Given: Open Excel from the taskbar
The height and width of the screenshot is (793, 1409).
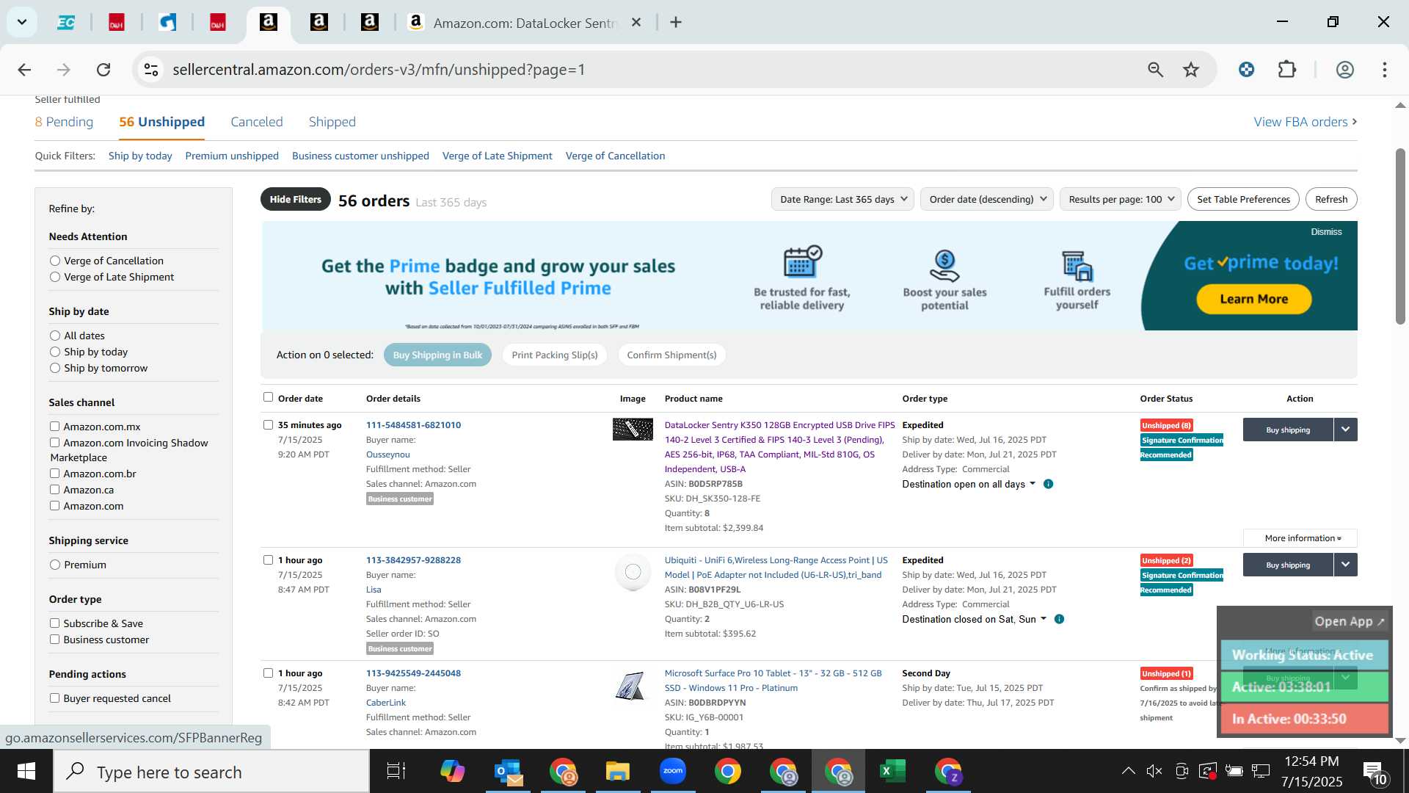Looking at the screenshot, I should (893, 772).
